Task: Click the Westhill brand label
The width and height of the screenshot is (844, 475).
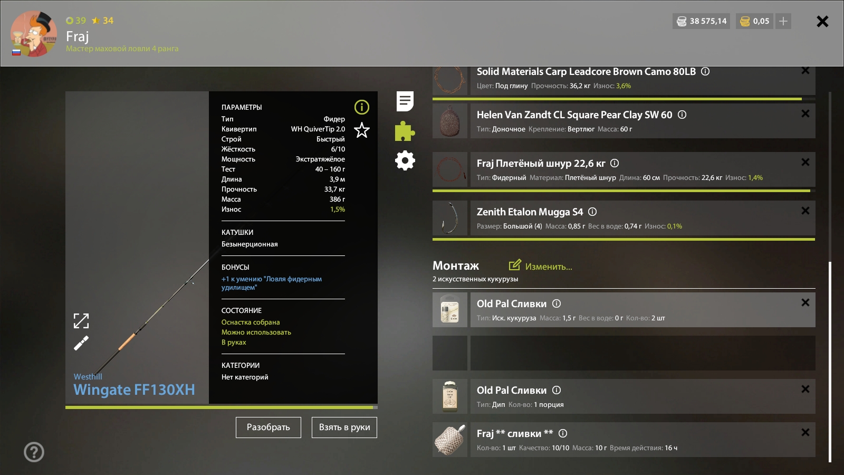Action: (88, 377)
